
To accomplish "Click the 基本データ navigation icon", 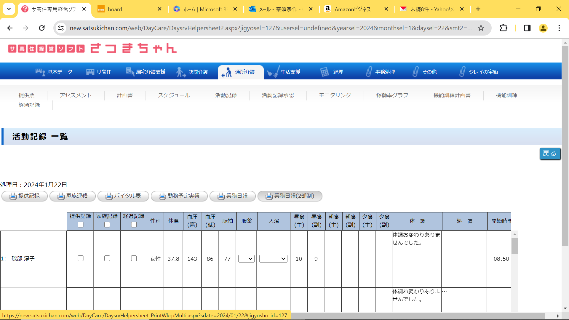I will click(x=40, y=72).
